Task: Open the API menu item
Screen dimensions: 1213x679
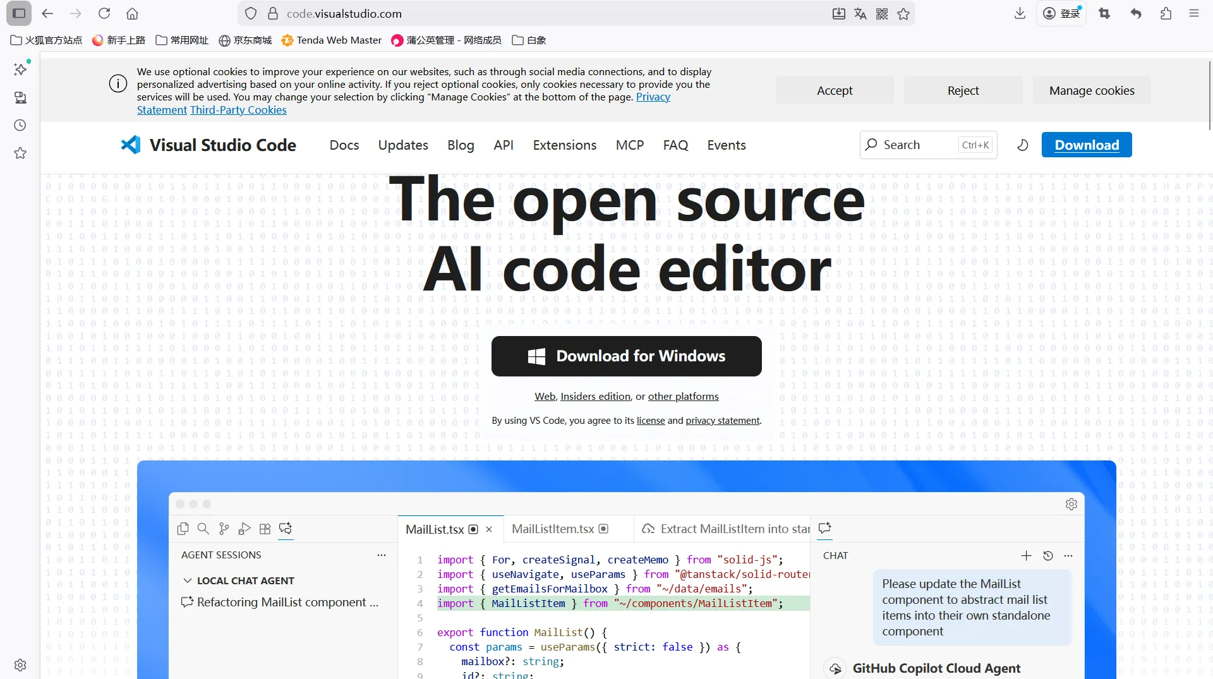Action: (504, 145)
